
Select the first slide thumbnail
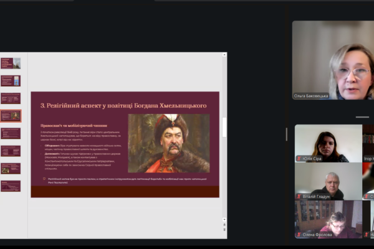[11, 63]
